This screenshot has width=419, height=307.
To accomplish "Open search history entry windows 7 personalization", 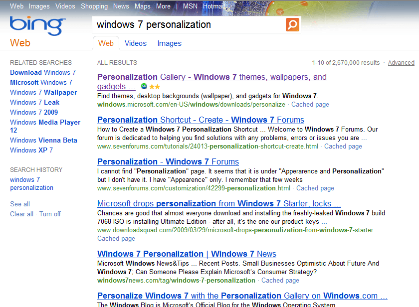I will coord(31,184).
